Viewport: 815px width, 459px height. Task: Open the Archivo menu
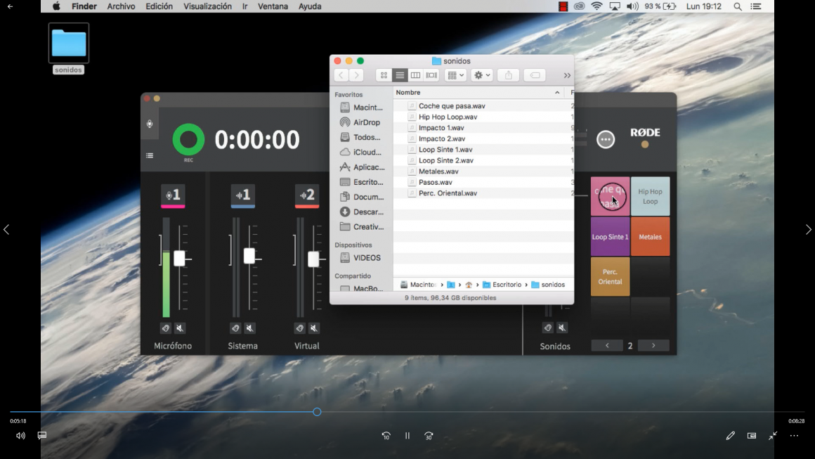pyautogui.click(x=121, y=6)
